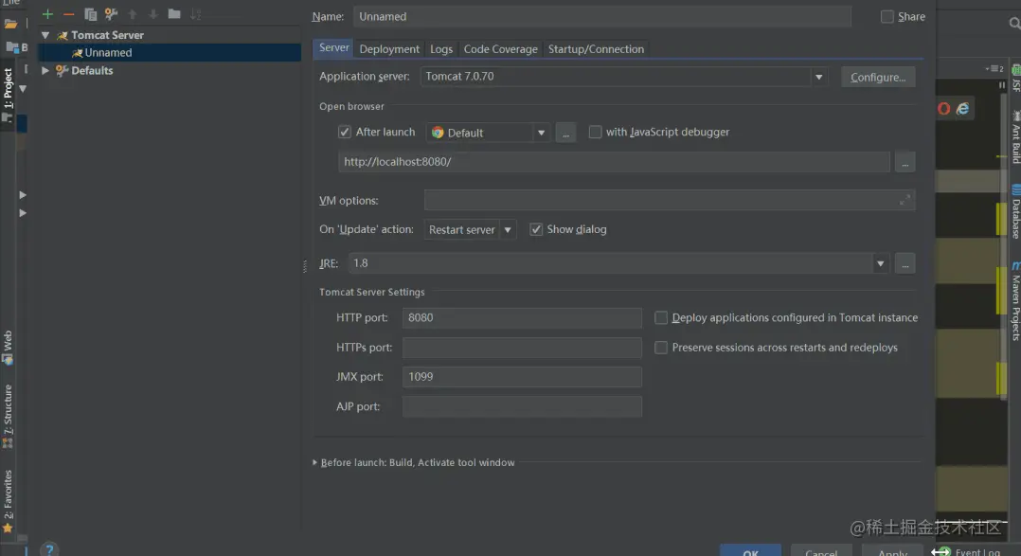Open the Event Log
1021x556 pixels.
(x=969, y=551)
